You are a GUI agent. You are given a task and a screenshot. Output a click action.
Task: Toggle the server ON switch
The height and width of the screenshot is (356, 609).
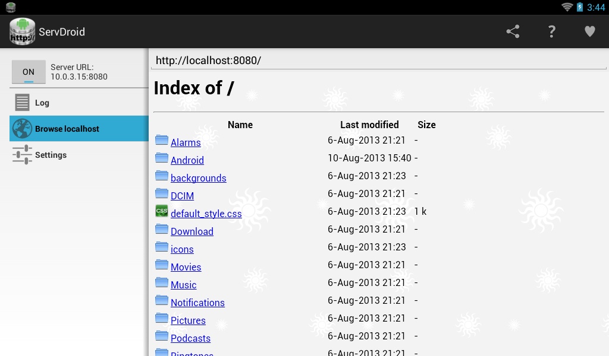[29, 72]
